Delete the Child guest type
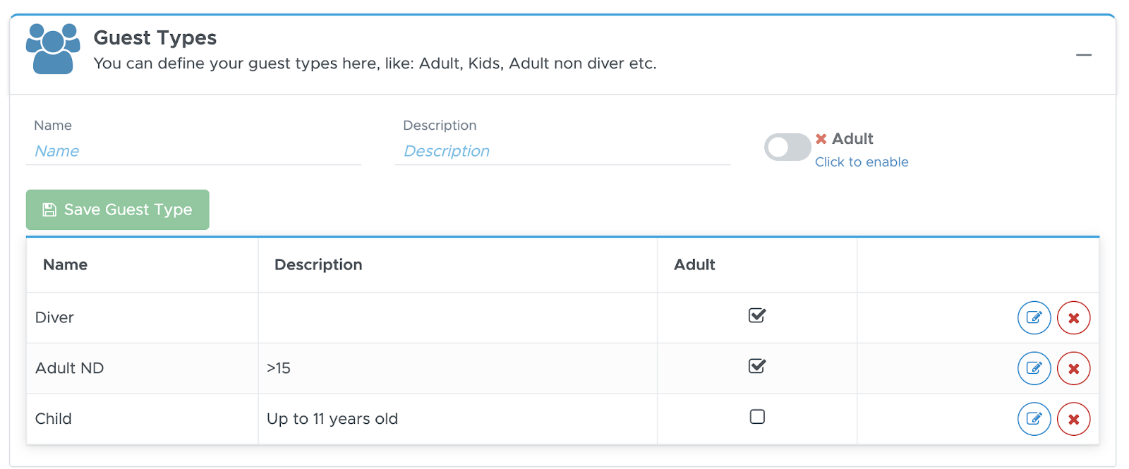This screenshot has height=469, width=1129. click(x=1073, y=419)
